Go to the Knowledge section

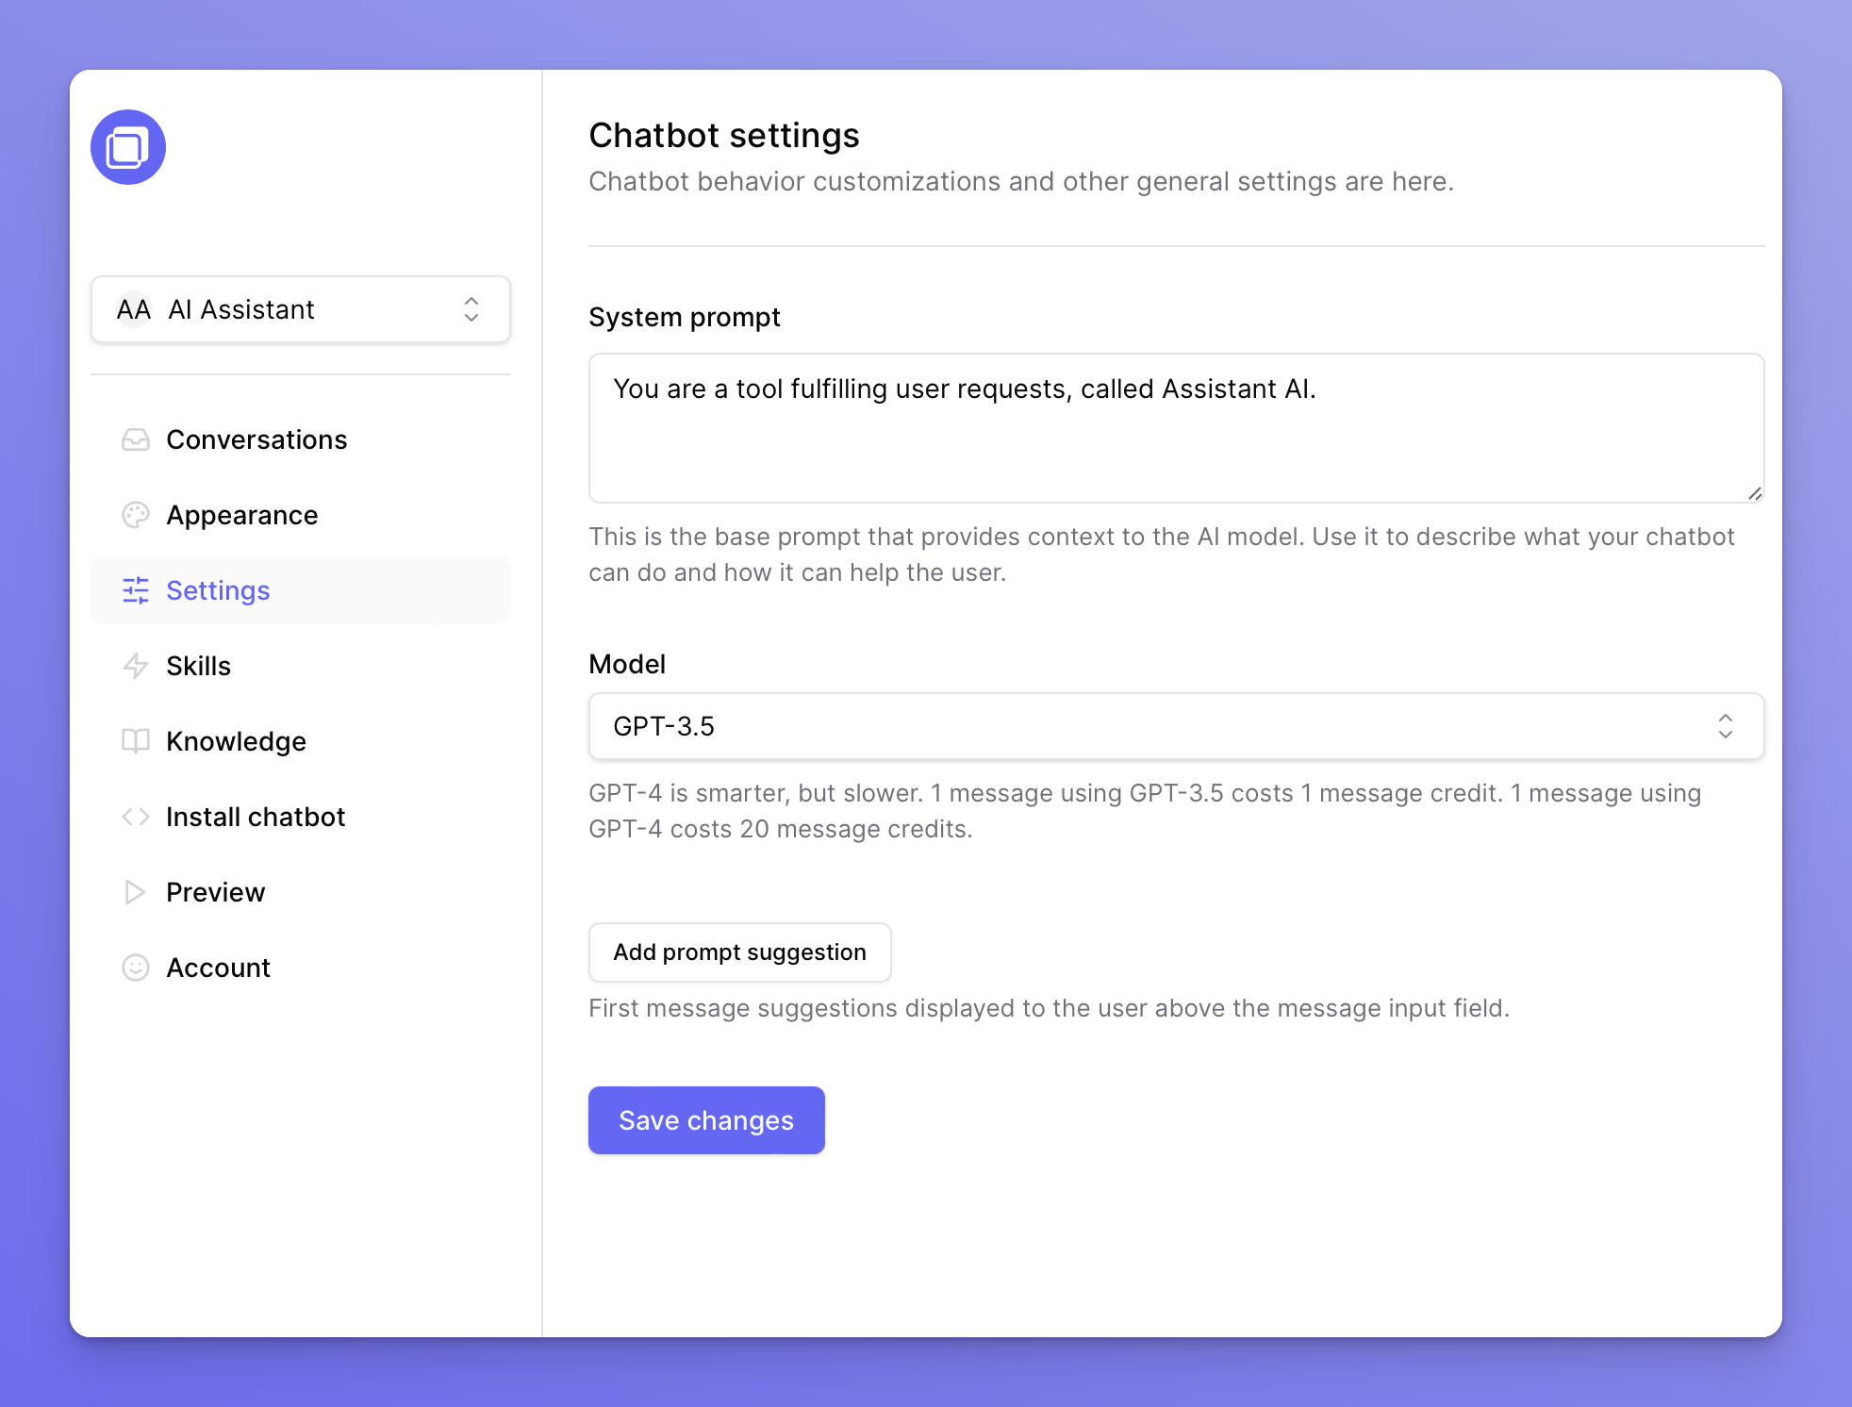[x=236, y=741]
